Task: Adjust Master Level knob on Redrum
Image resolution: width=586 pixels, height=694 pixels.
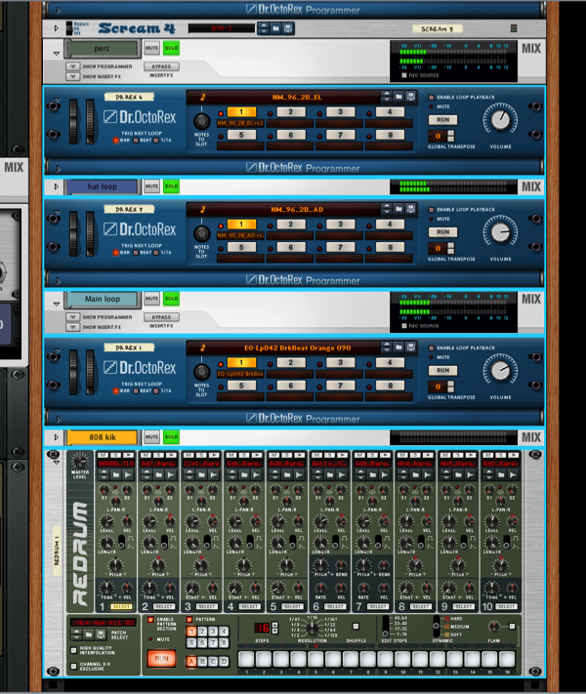Action: [80, 461]
